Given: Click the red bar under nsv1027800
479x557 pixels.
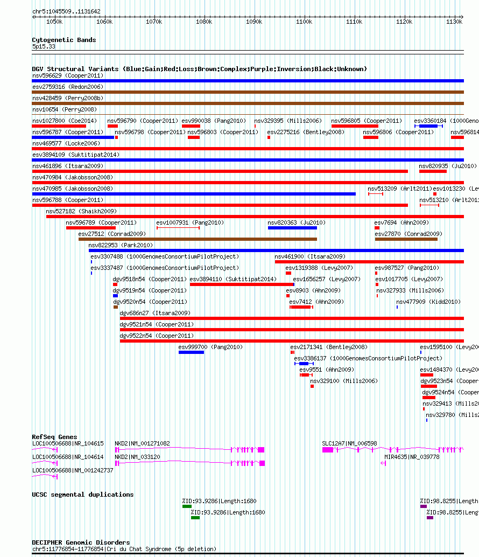Looking at the screenshot, I should 59,126.
